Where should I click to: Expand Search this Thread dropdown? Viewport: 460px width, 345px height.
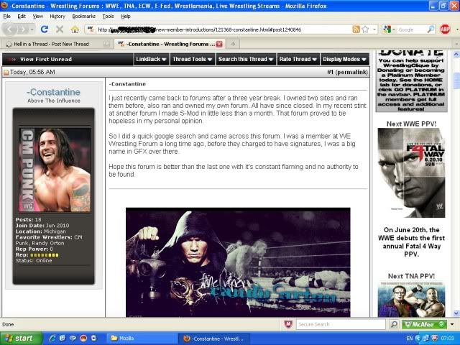point(246,59)
